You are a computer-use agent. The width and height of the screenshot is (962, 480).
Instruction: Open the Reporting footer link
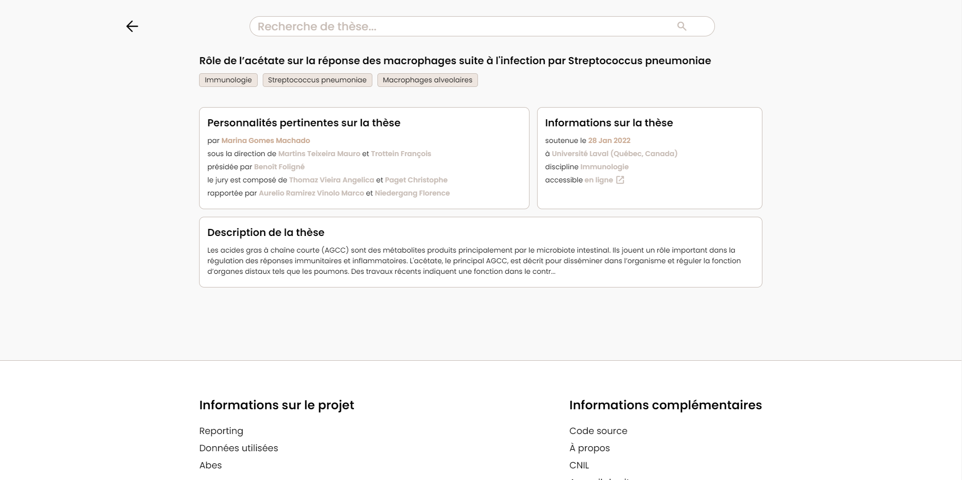[221, 431]
